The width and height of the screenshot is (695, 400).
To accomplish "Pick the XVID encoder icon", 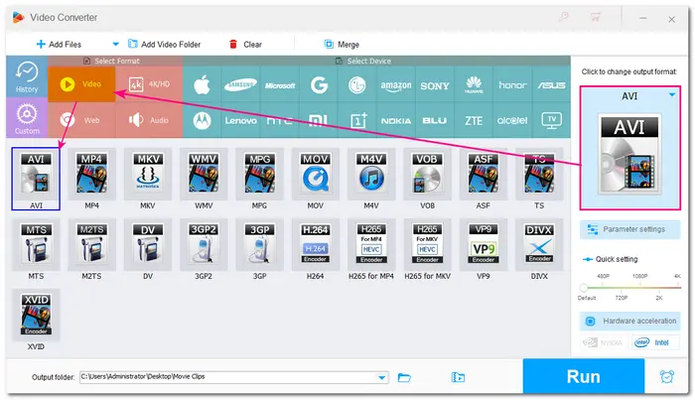I will tap(36, 315).
